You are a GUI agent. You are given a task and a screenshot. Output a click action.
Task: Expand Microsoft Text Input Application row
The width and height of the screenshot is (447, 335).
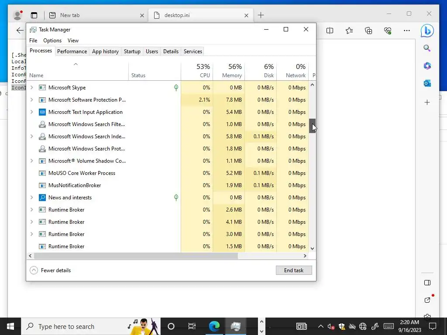pos(31,112)
